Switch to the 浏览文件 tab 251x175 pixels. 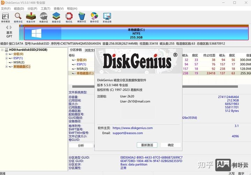[89, 50]
